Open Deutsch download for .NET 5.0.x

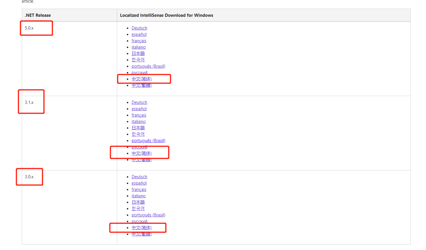click(139, 28)
